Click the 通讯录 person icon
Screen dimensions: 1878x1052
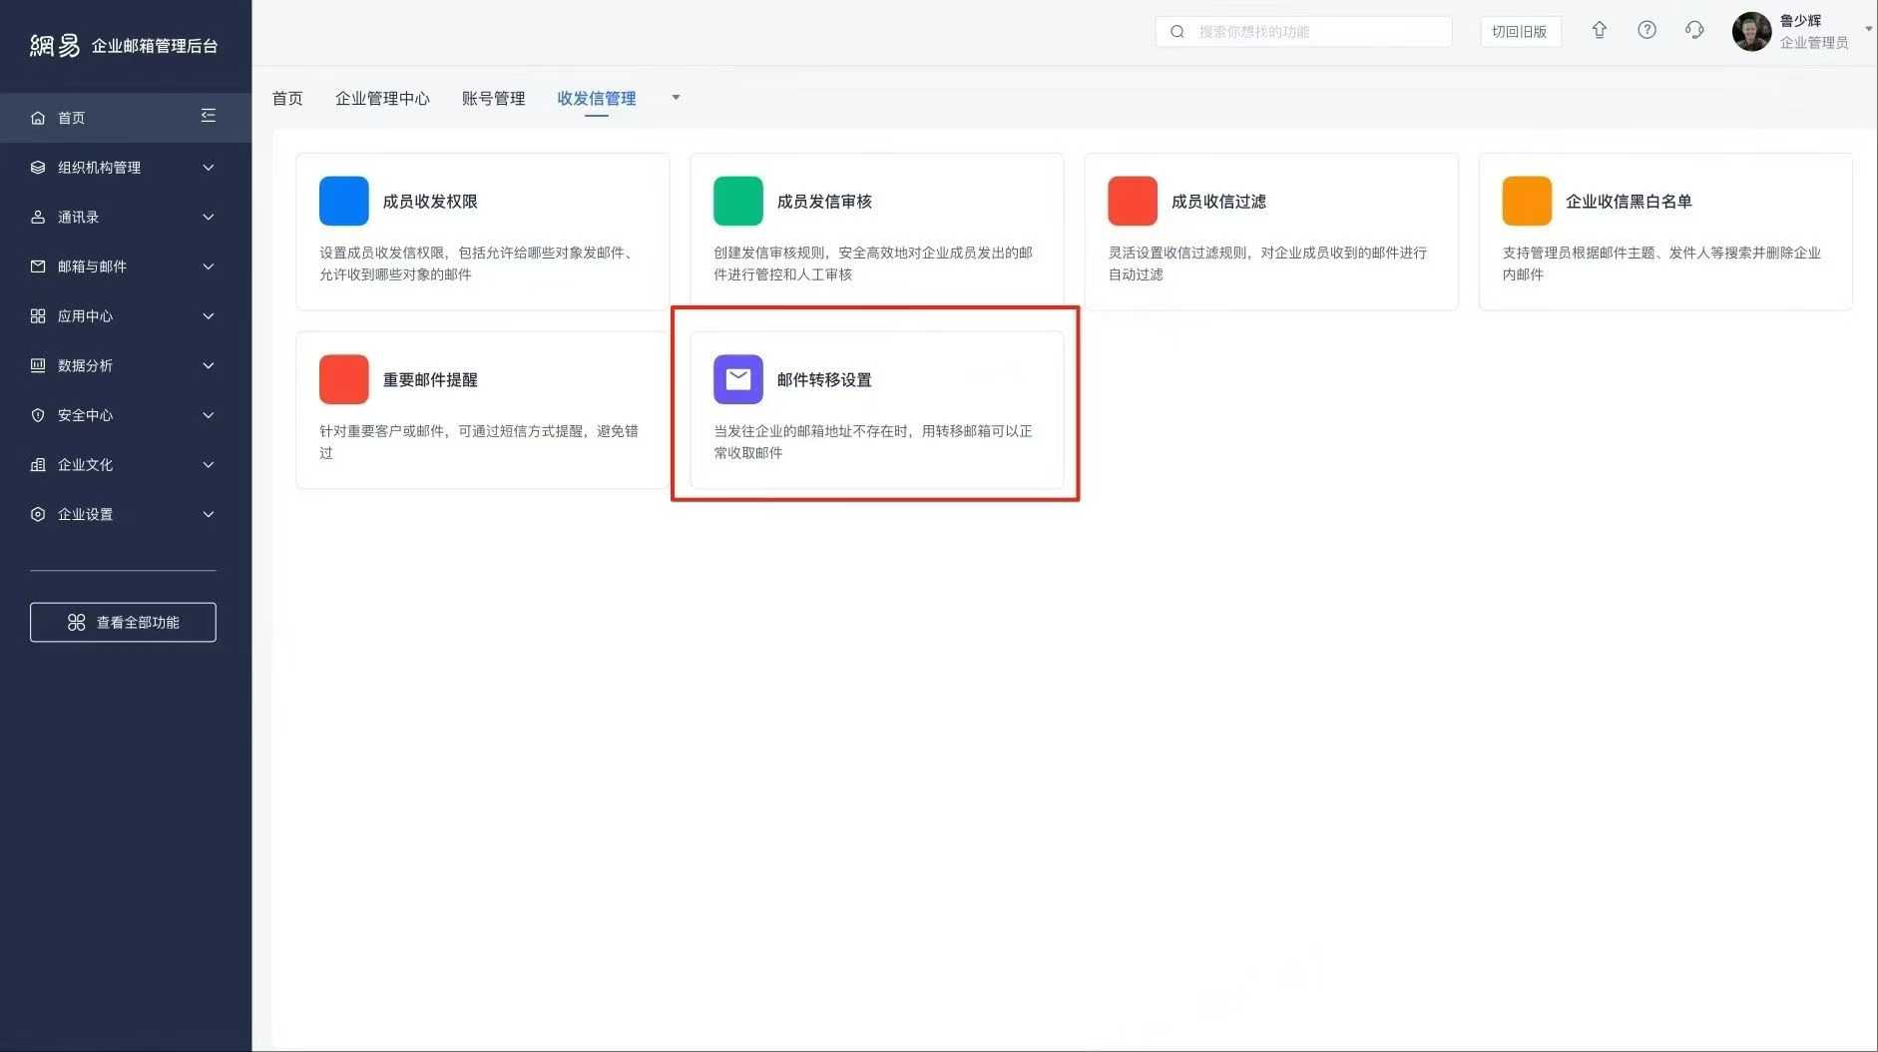click(x=38, y=217)
